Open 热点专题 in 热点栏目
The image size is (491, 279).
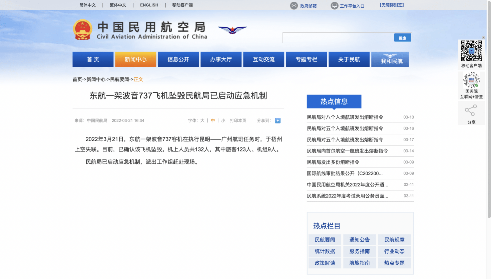pos(394,263)
